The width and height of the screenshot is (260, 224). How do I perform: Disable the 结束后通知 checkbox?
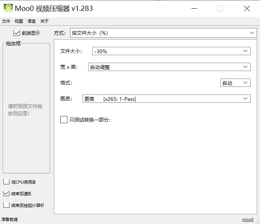tap(6, 193)
